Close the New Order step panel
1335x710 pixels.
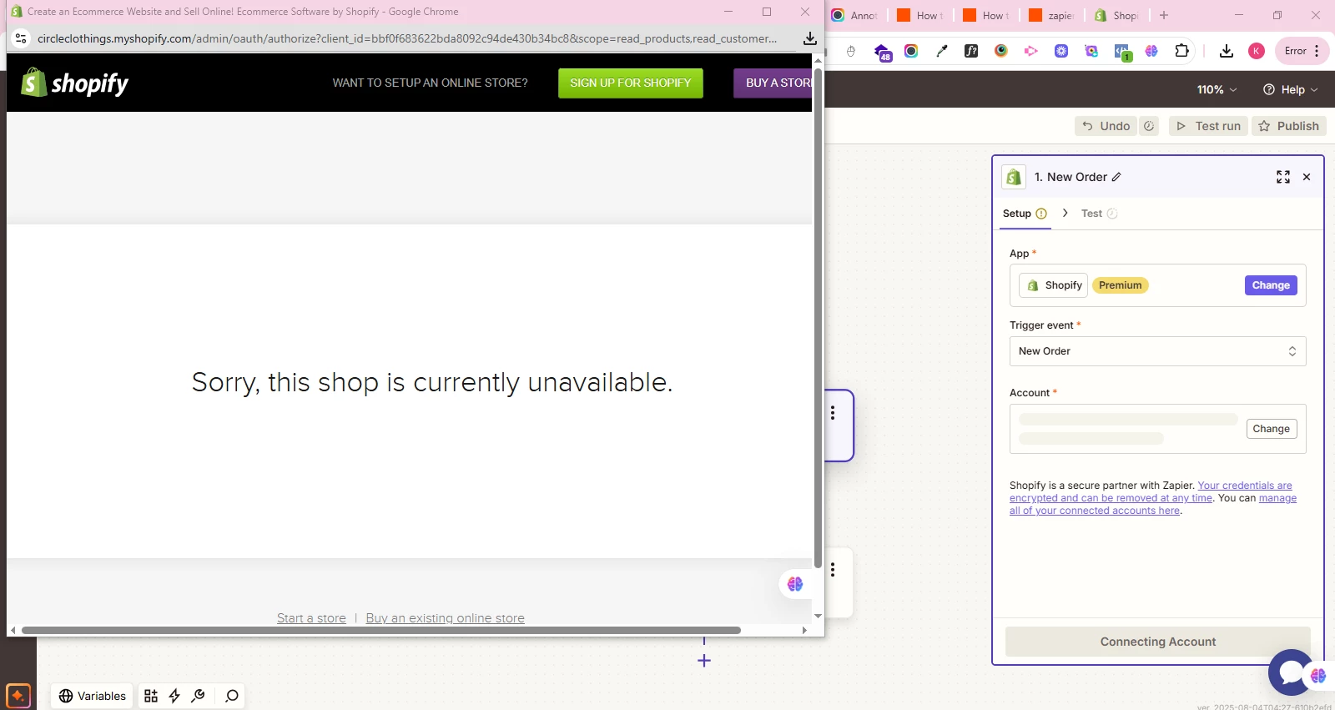point(1307,177)
